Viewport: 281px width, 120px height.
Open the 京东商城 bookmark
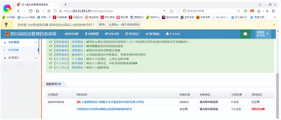(x=108, y=17)
